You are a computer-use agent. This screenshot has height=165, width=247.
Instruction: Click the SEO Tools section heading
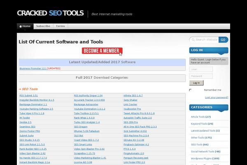(x=30, y=89)
